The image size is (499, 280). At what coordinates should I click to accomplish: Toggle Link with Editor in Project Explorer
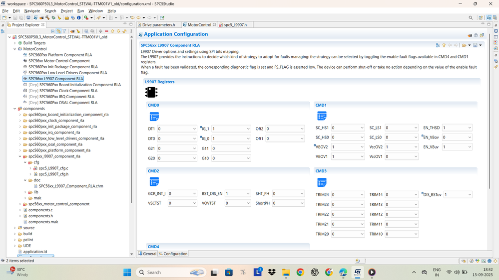click(58, 31)
